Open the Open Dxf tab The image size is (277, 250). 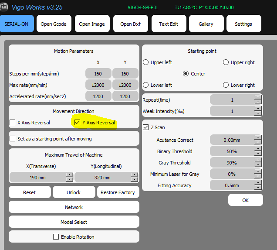click(x=131, y=24)
